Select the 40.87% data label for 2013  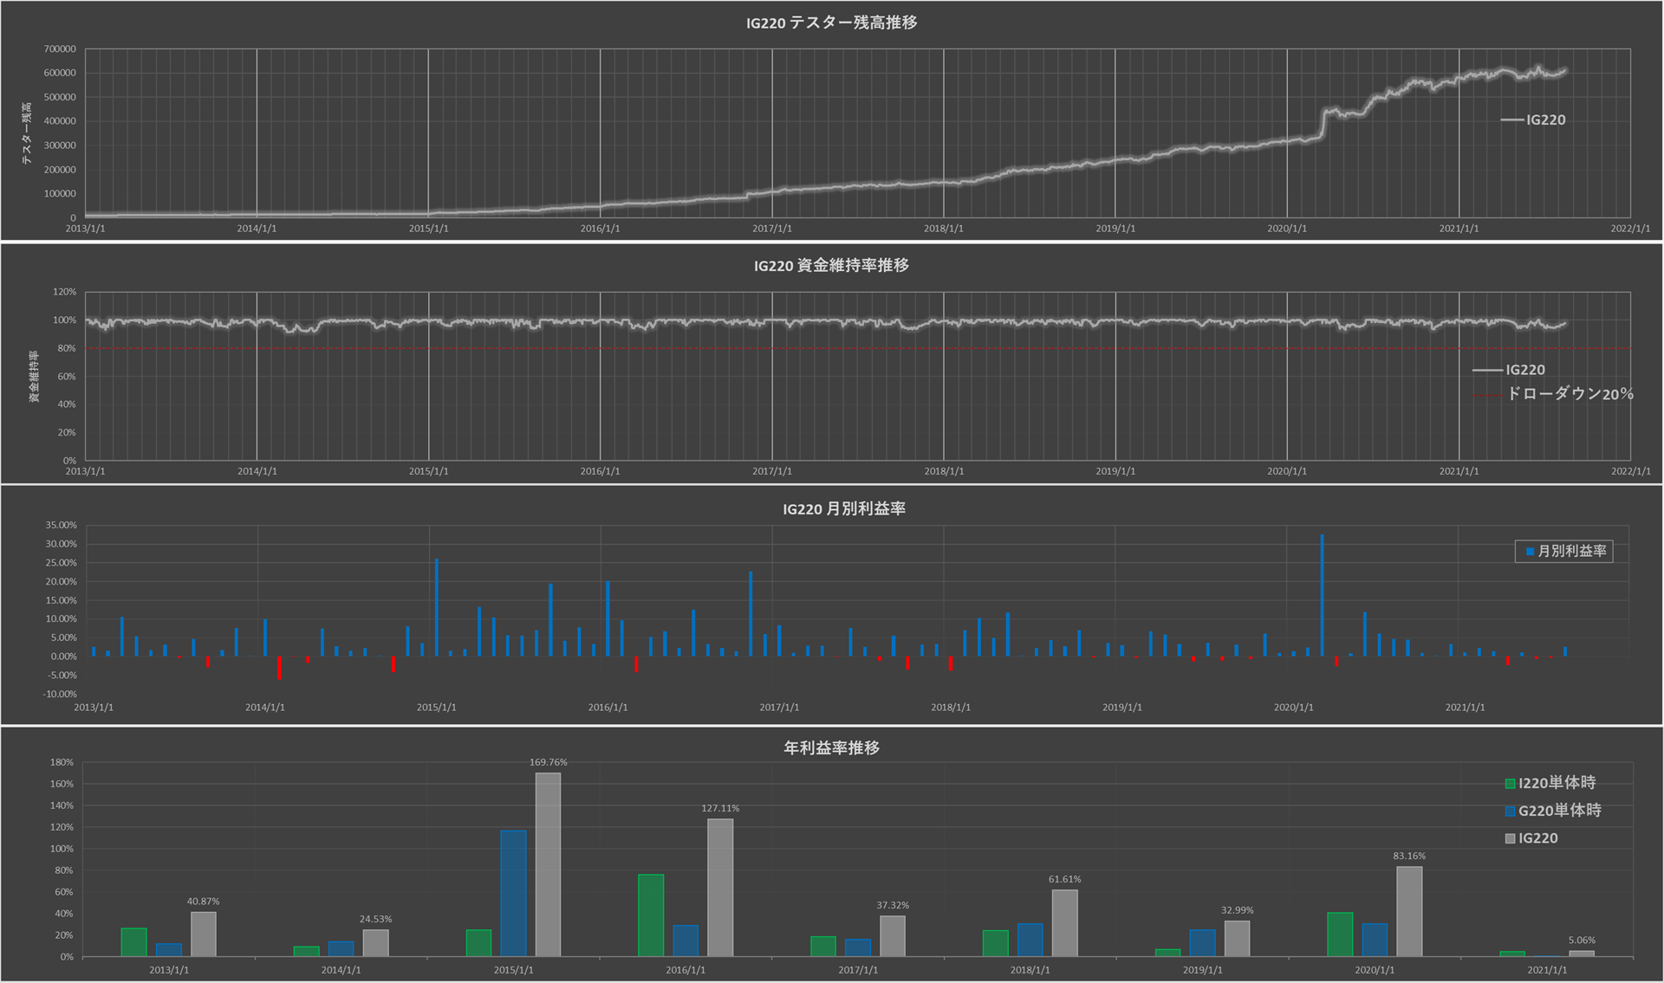203,902
